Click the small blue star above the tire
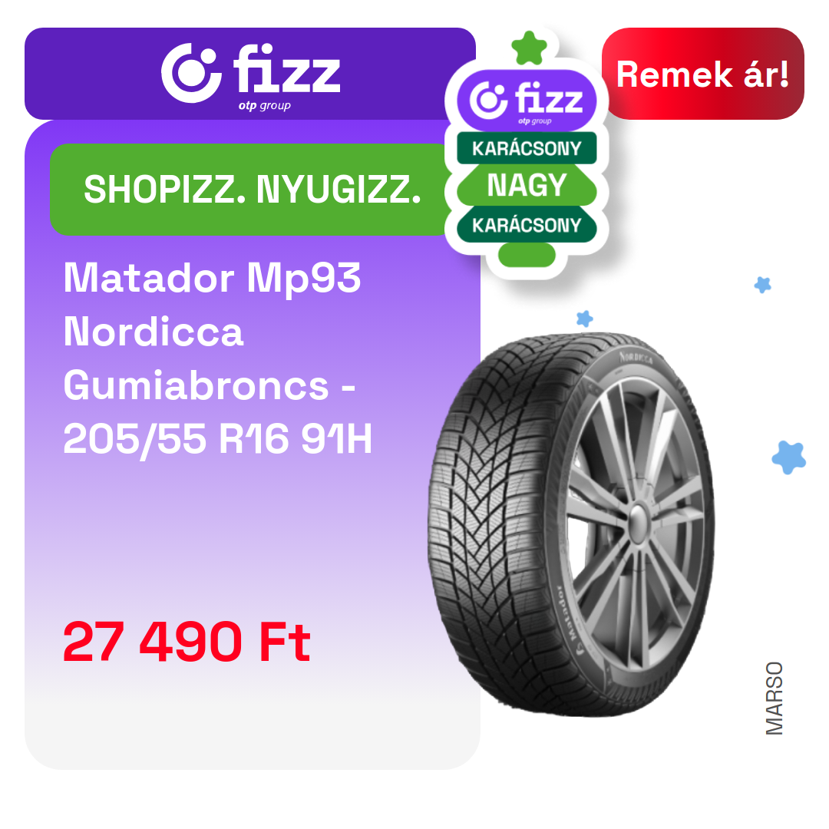This screenshot has width=829, height=829. 584,319
